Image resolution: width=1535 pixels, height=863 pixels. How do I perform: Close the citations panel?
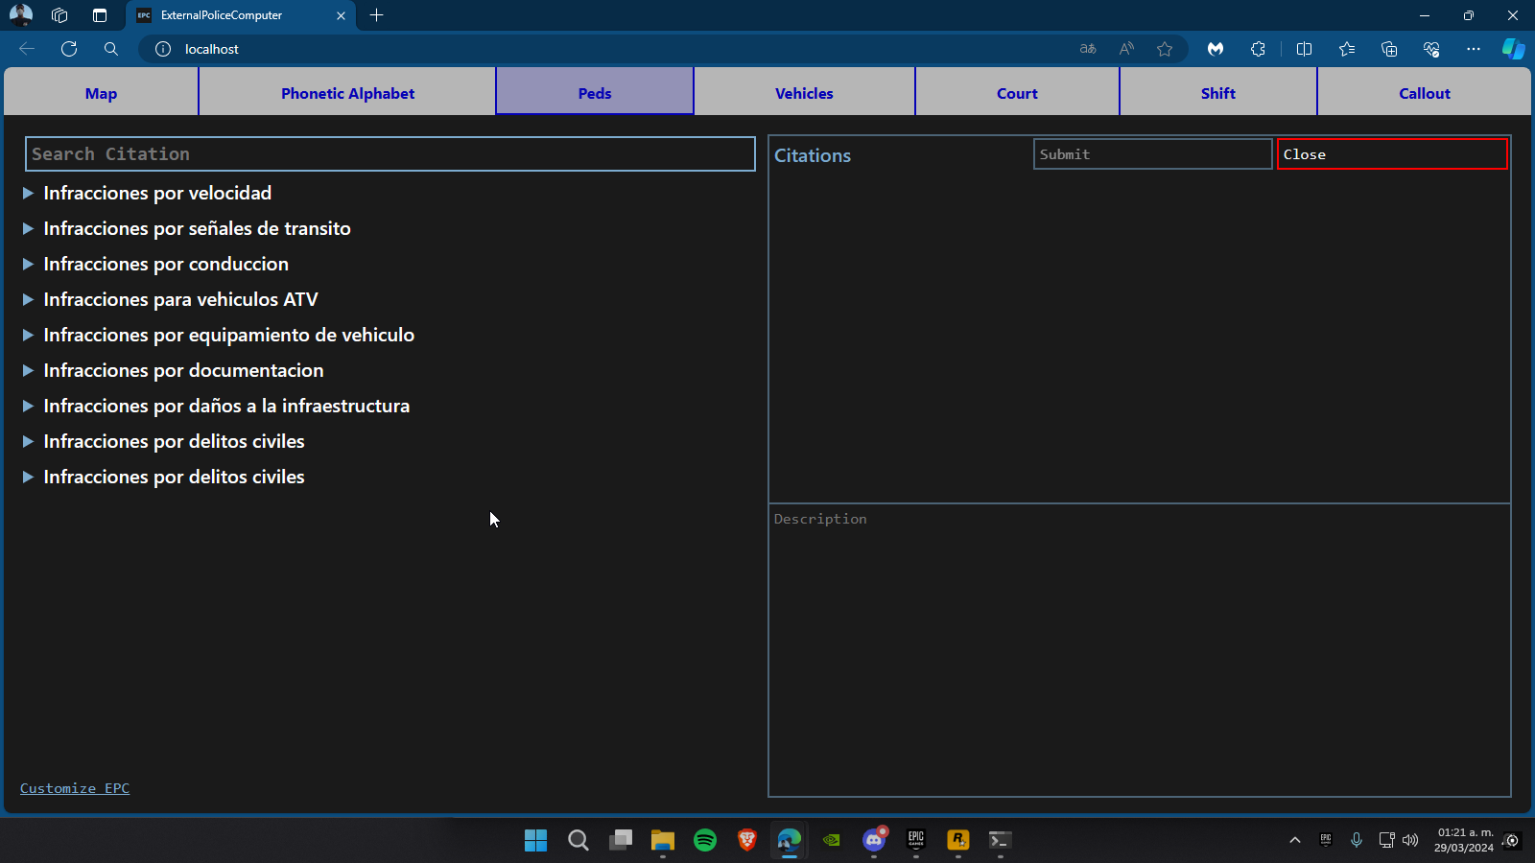(x=1391, y=154)
